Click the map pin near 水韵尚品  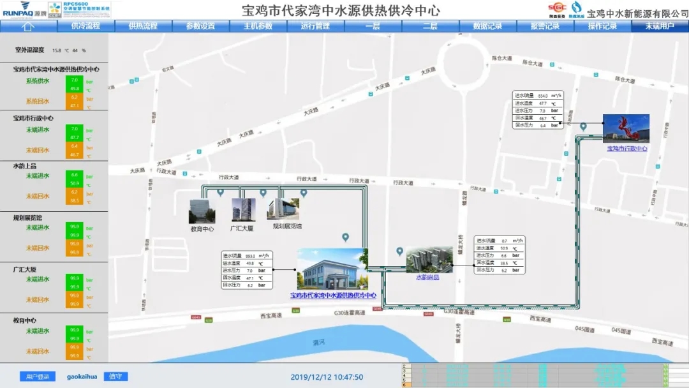tap(400, 251)
